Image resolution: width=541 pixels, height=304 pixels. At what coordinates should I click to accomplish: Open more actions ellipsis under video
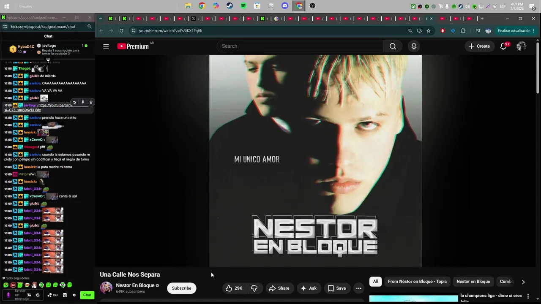pyautogui.click(x=358, y=288)
